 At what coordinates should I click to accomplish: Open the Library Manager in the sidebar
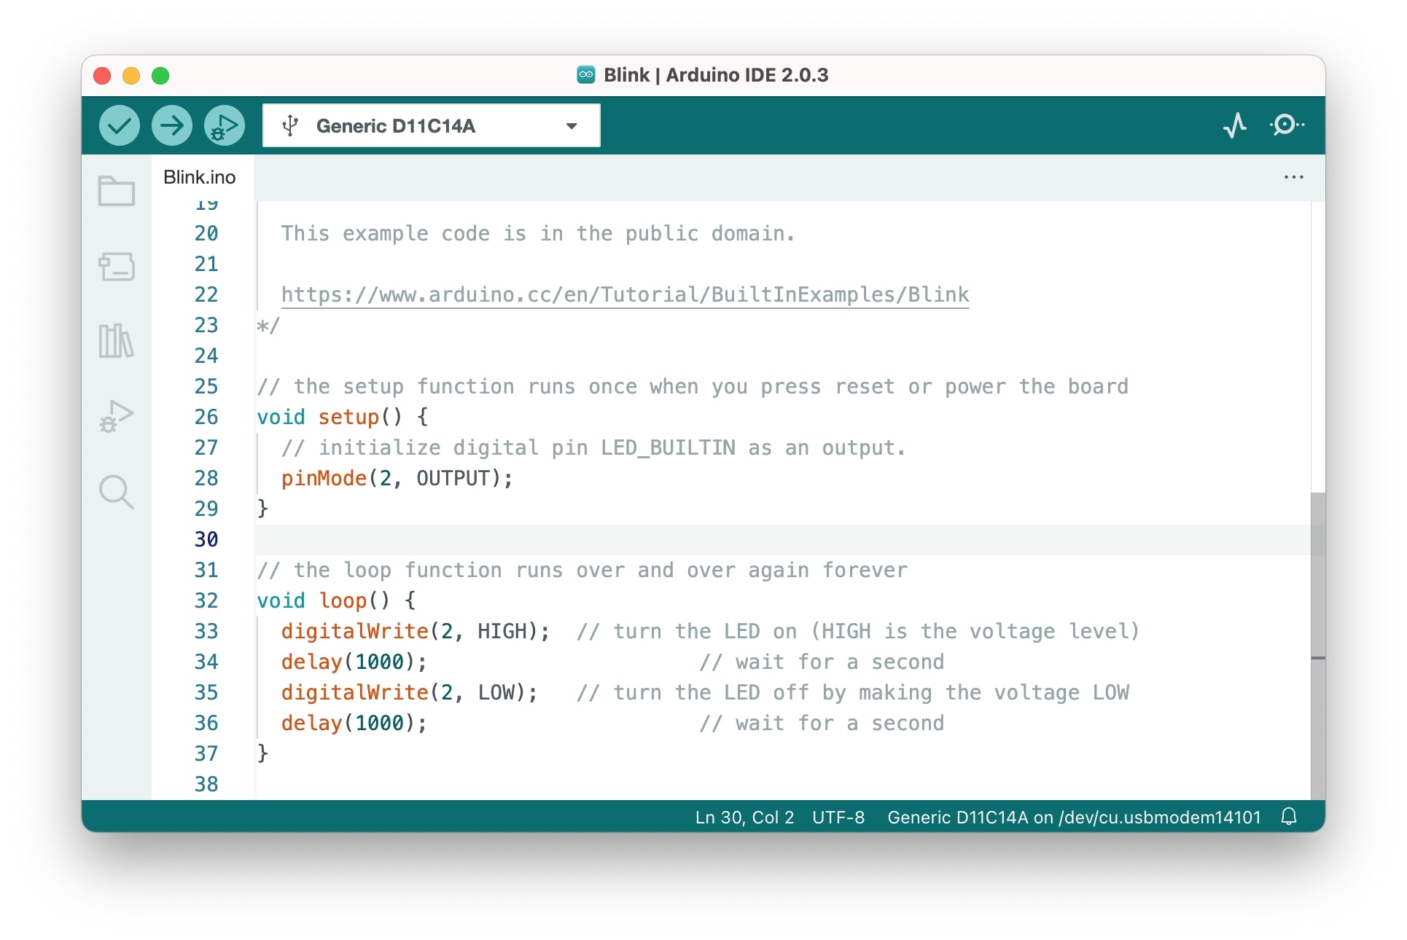click(117, 341)
